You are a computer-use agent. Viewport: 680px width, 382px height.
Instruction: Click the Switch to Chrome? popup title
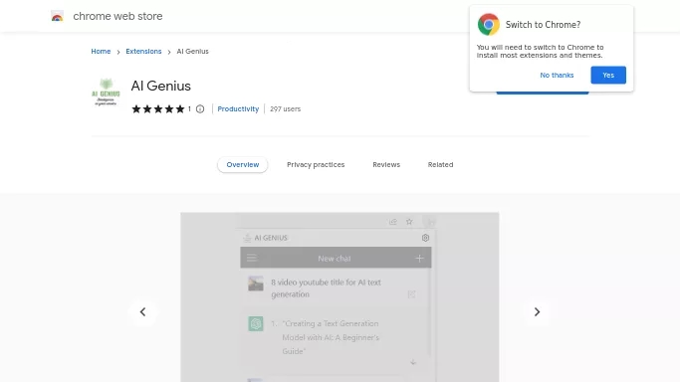543,25
